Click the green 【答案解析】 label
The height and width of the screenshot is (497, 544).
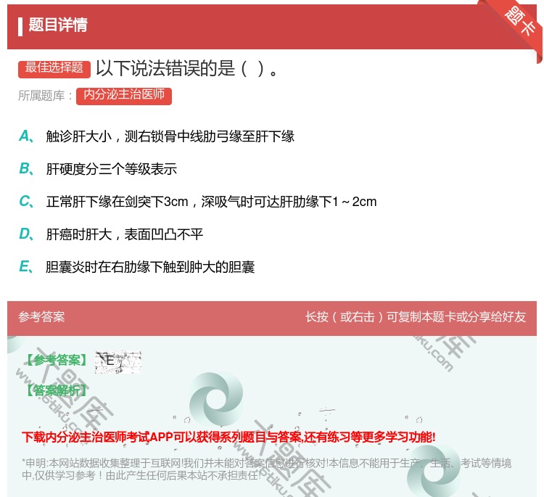[x=55, y=390]
